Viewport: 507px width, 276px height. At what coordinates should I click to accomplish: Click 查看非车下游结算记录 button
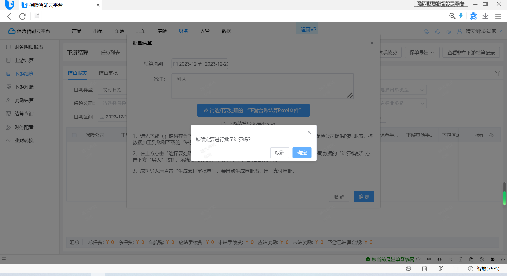(471, 53)
